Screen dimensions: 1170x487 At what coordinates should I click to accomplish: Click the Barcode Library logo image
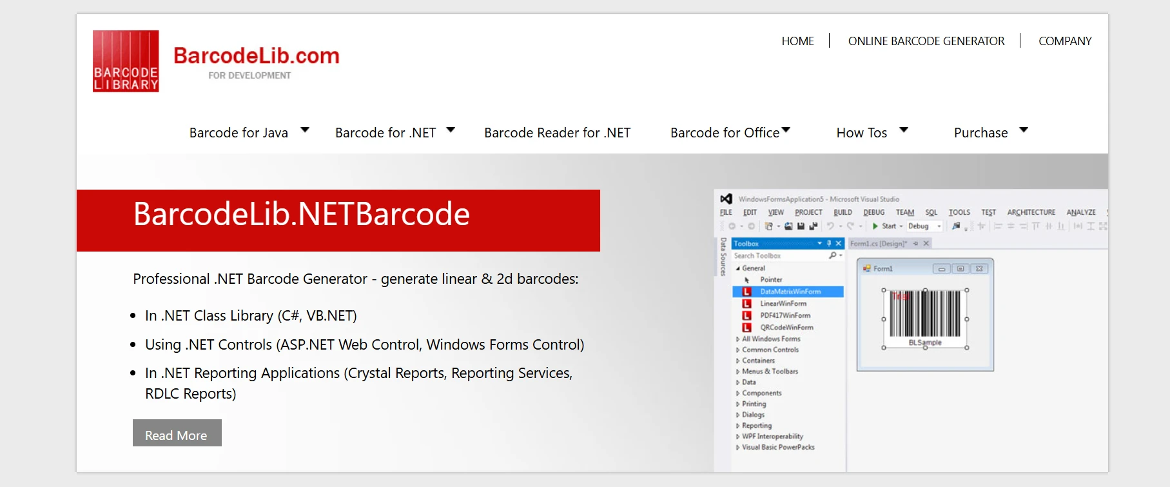pos(126,61)
